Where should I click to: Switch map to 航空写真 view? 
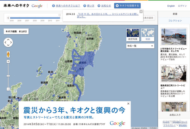(x=133, y=35)
